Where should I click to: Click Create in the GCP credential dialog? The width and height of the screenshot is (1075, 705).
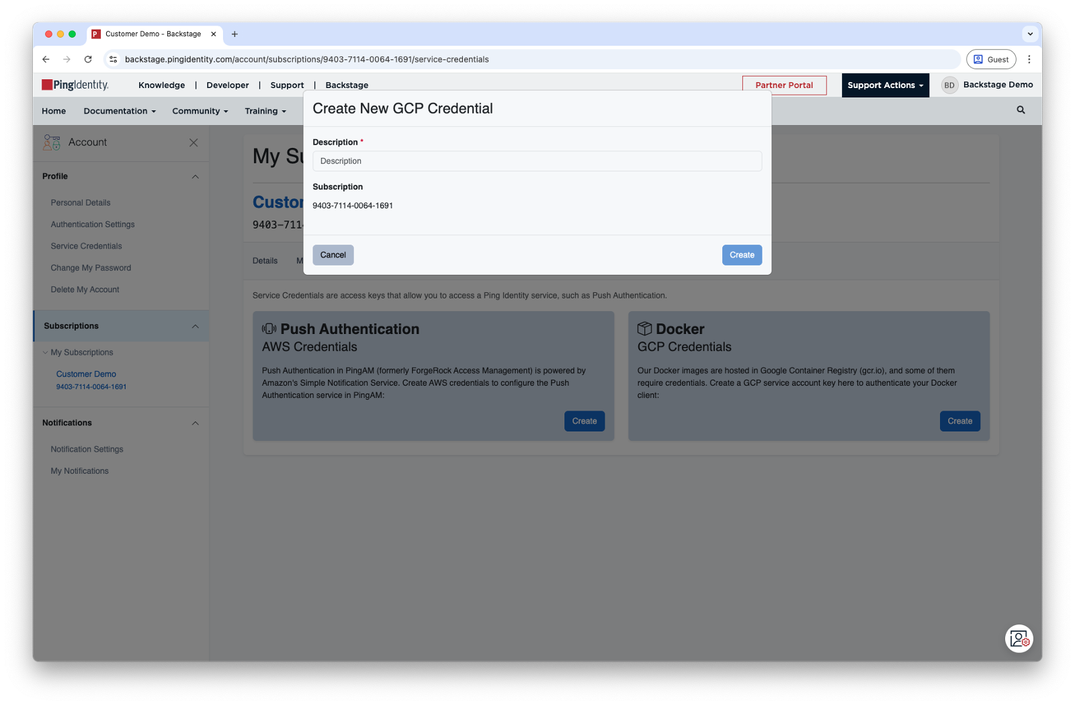point(742,255)
